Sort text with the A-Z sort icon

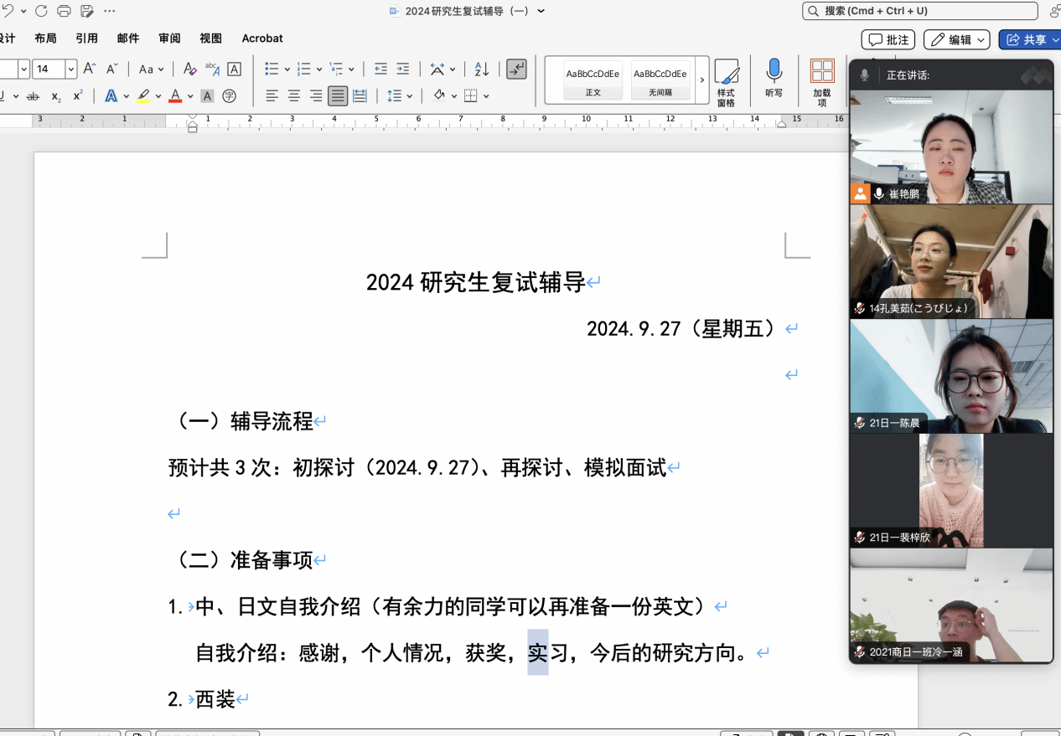point(482,69)
